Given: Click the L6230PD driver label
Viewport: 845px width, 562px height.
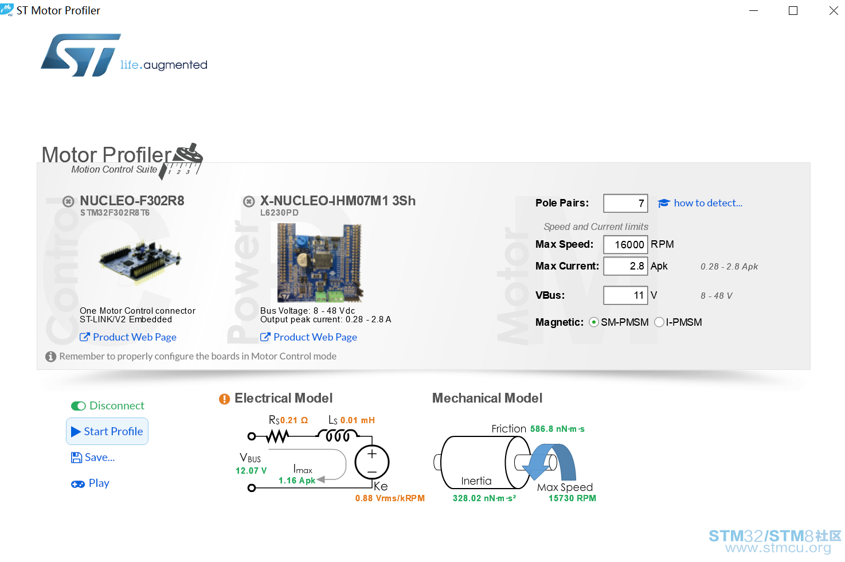Looking at the screenshot, I should tap(279, 213).
